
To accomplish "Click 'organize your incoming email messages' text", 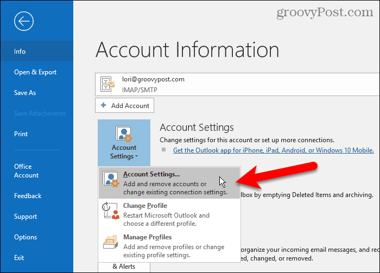I will [310, 250].
